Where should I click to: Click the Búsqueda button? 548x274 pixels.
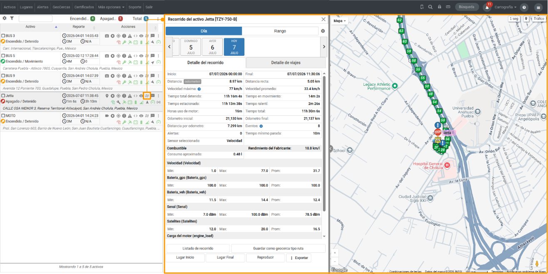point(466,7)
